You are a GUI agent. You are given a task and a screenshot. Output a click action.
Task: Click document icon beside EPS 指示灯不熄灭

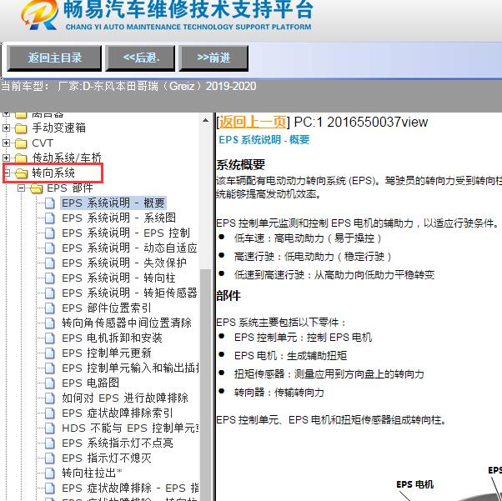click(50, 458)
